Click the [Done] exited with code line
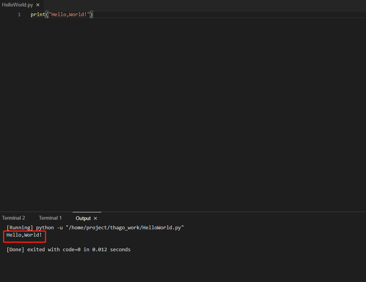366x282 pixels. (x=68, y=250)
